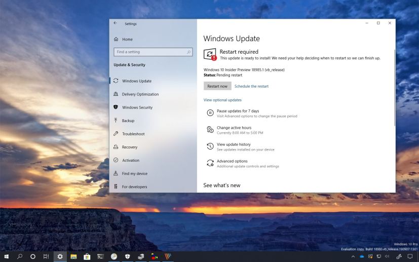Click the volume speaker tray icon
Screen dimensions: 419x262
click(387, 256)
